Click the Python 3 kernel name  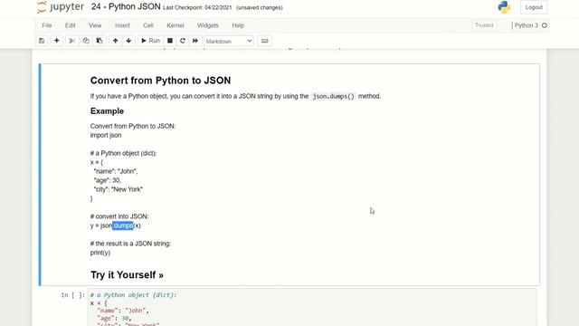tap(526, 25)
